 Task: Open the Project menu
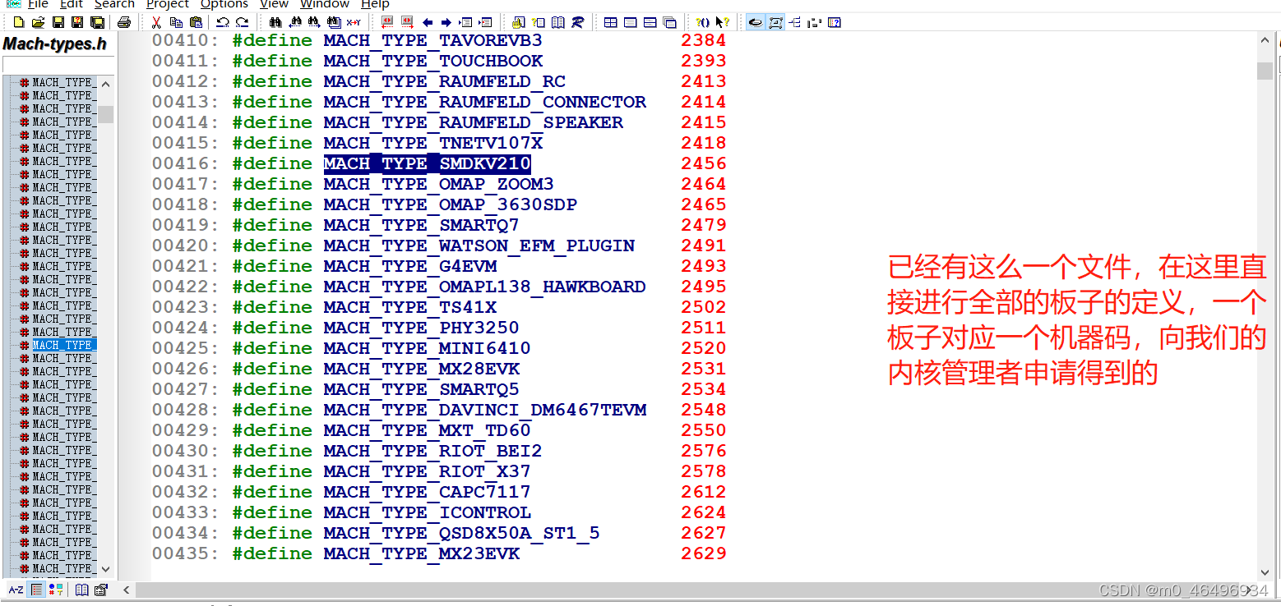168,4
